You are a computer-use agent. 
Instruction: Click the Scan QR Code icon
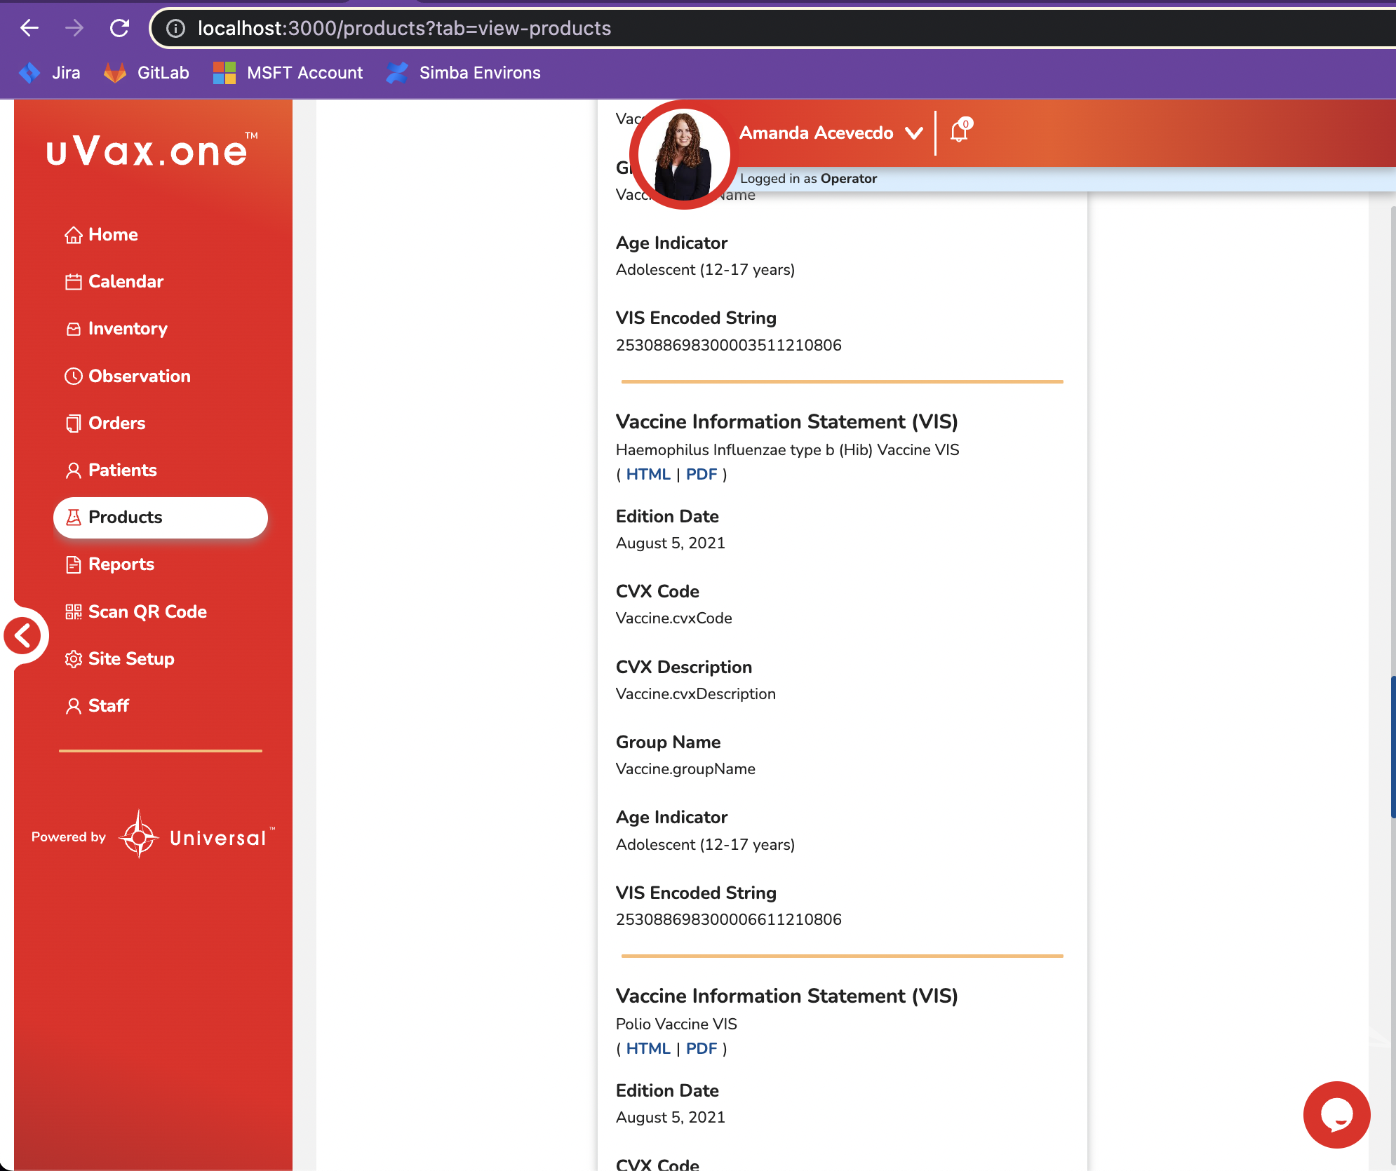[73, 611]
